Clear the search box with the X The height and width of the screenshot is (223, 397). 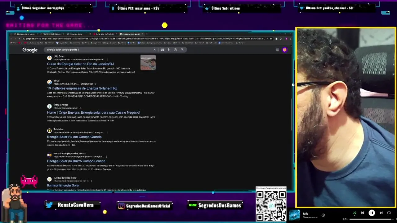click(154, 50)
